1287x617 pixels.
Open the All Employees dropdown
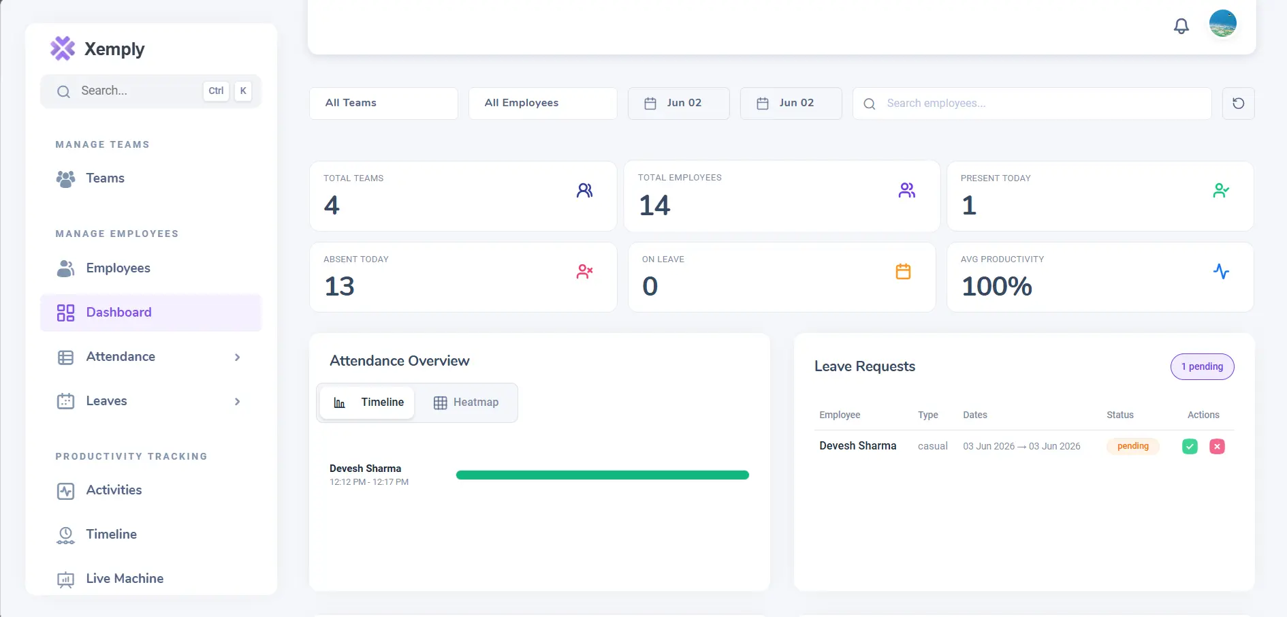coord(543,104)
